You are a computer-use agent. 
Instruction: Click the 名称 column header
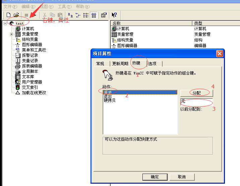(151, 23)
